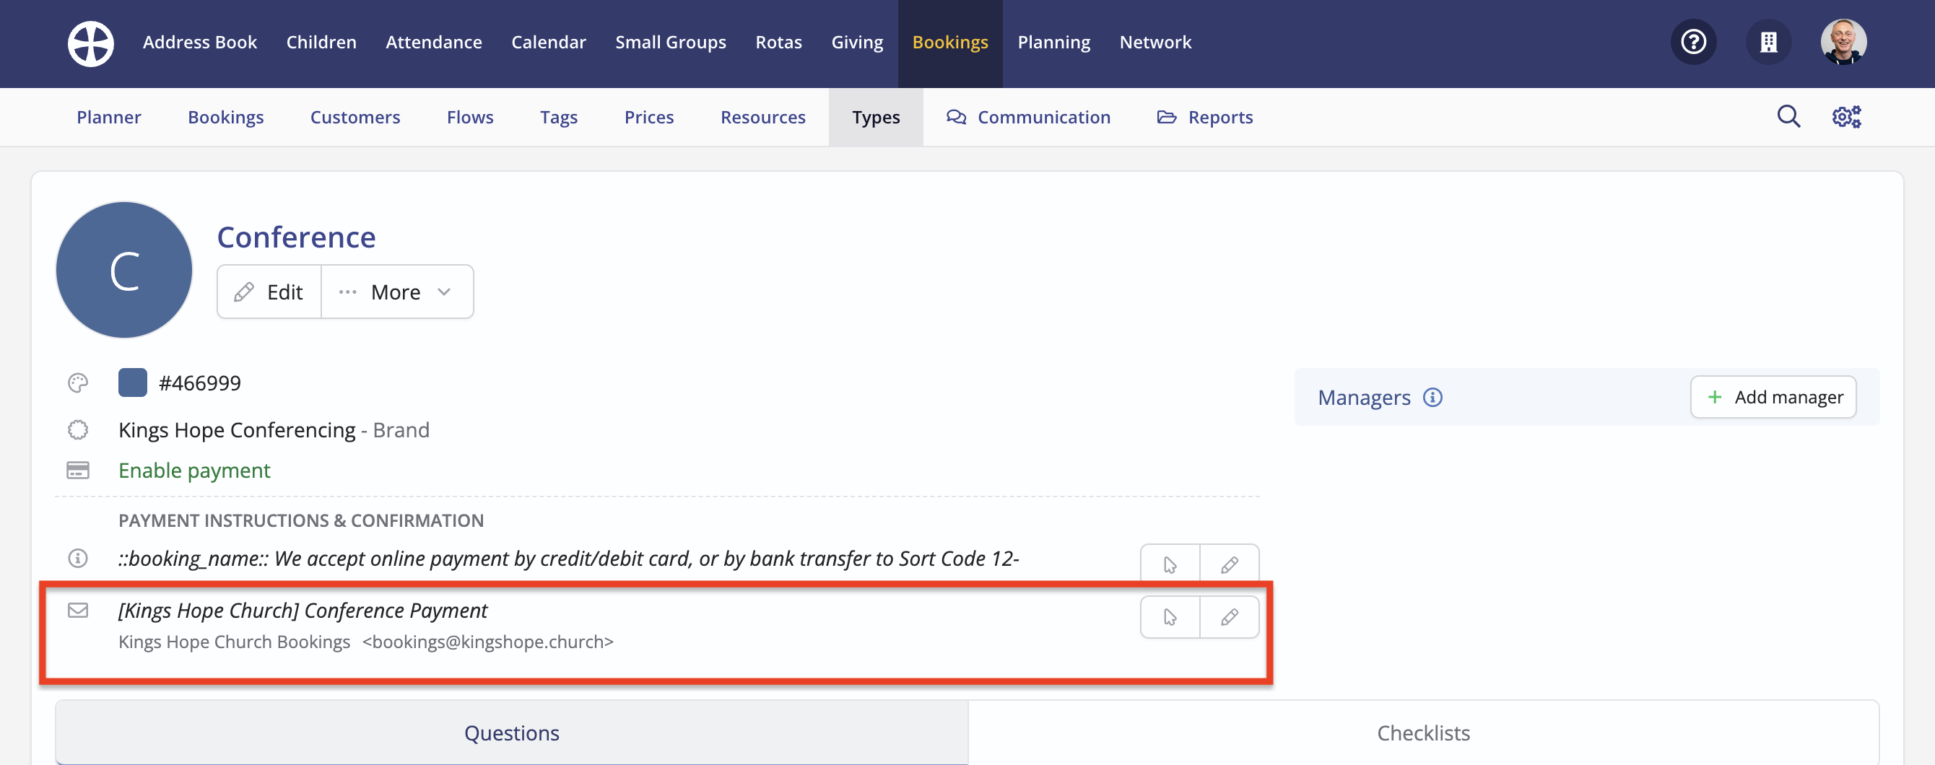Select the Checklists tab
Screen dimensions: 1935x765
click(1424, 733)
